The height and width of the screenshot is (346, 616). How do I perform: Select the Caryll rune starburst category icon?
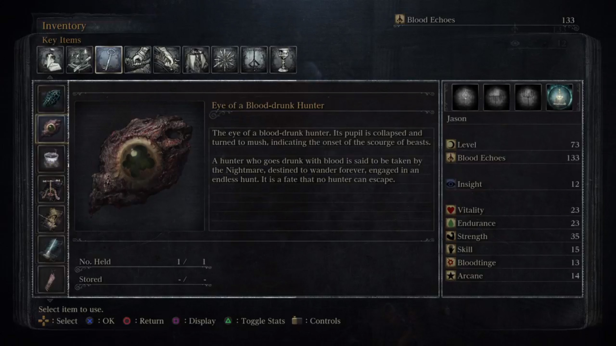(225, 60)
